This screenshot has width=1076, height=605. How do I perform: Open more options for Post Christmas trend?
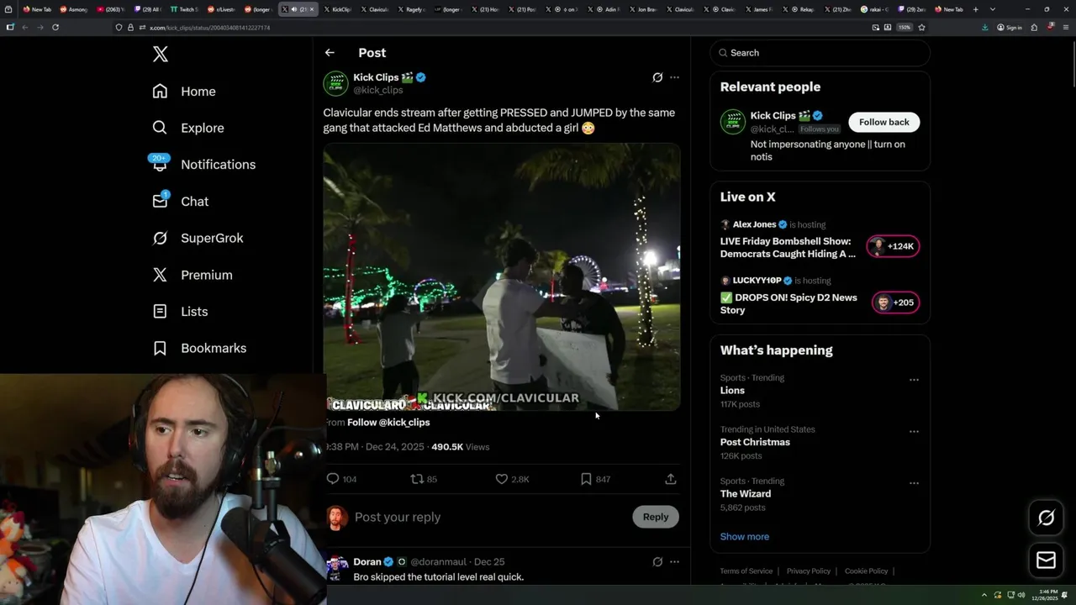[914, 432]
